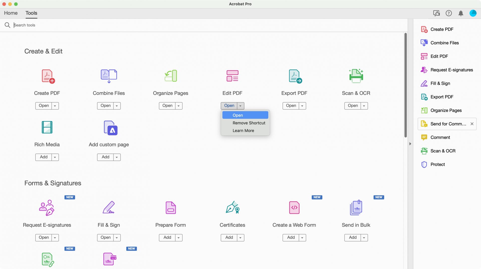Collapse the right shortcuts pane arrow
The width and height of the screenshot is (481, 269).
coord(410,144)
